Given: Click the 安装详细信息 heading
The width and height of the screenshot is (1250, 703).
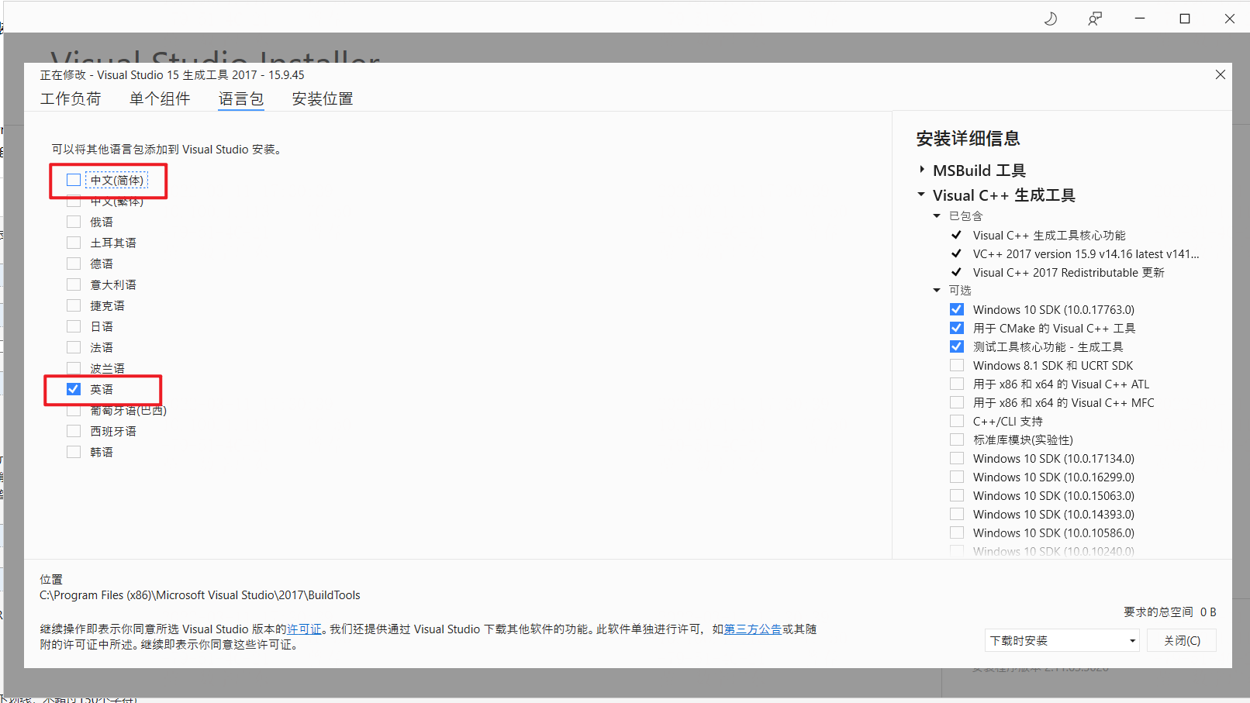Looking at the screenshot, I should (968, 139).
